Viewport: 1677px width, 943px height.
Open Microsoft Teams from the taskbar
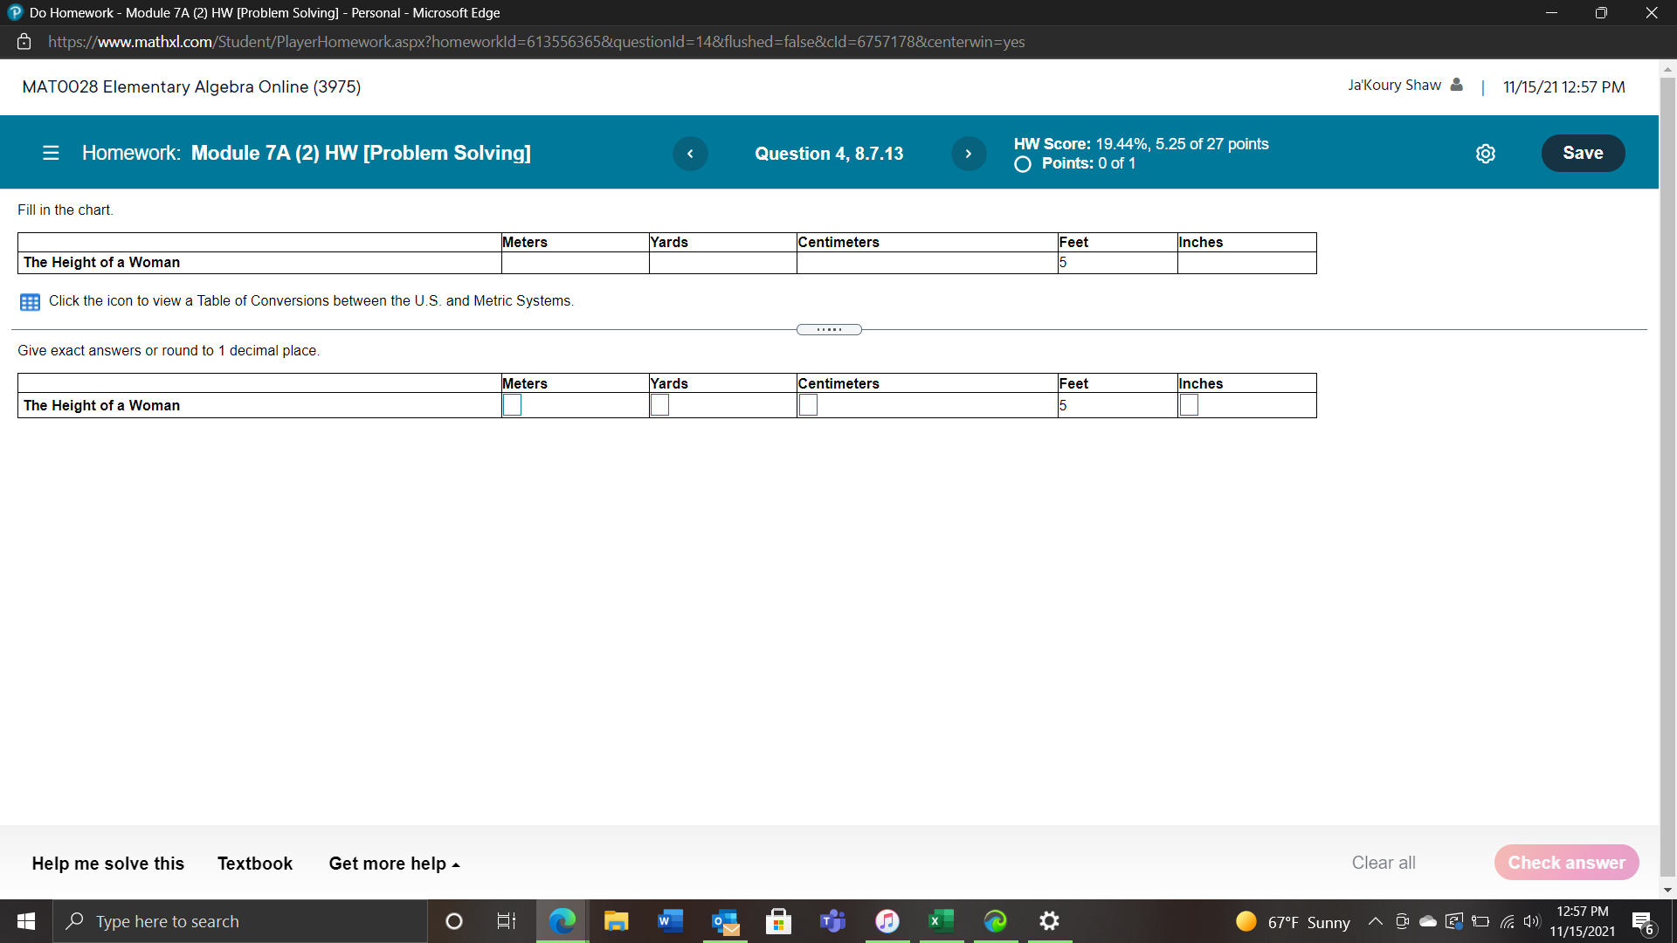point(832,921)
